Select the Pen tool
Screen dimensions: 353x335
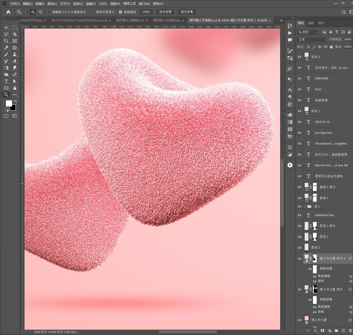coord(15,75)
